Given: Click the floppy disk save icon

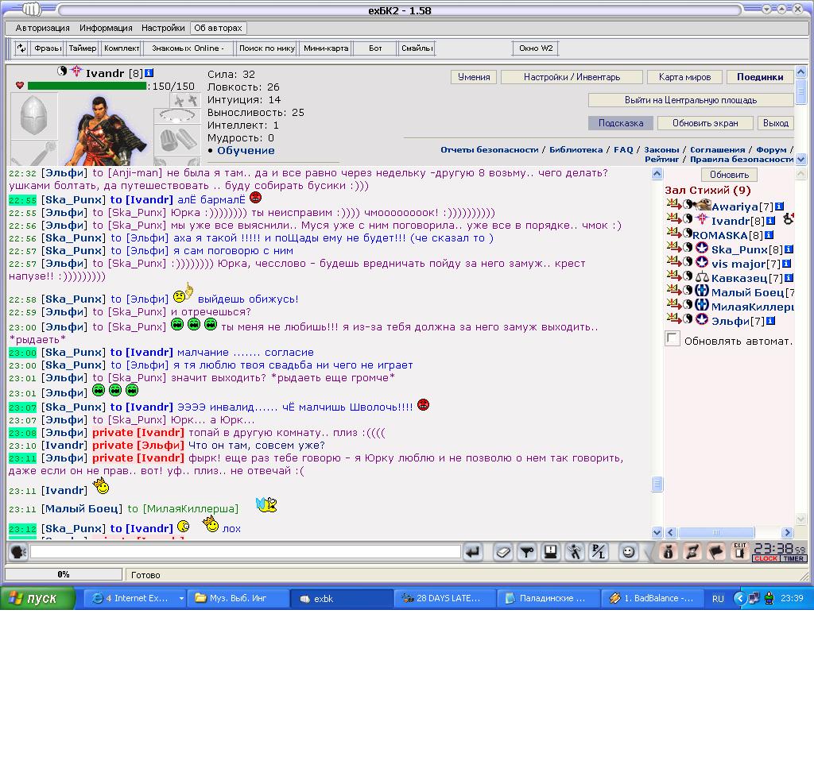Looking at the screenshot, I should (551, 552).
